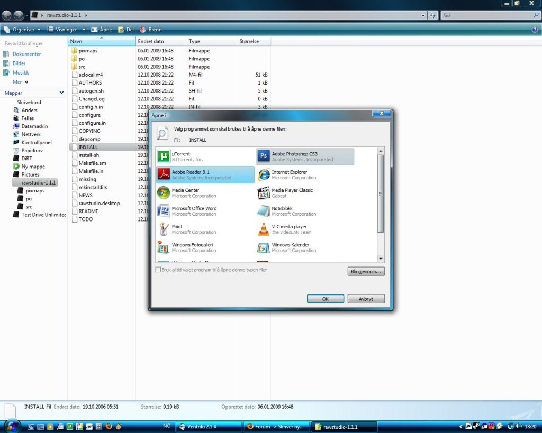Select Datamaskin in folder tree
Screen dimensions: 542x433
[34, 126]
